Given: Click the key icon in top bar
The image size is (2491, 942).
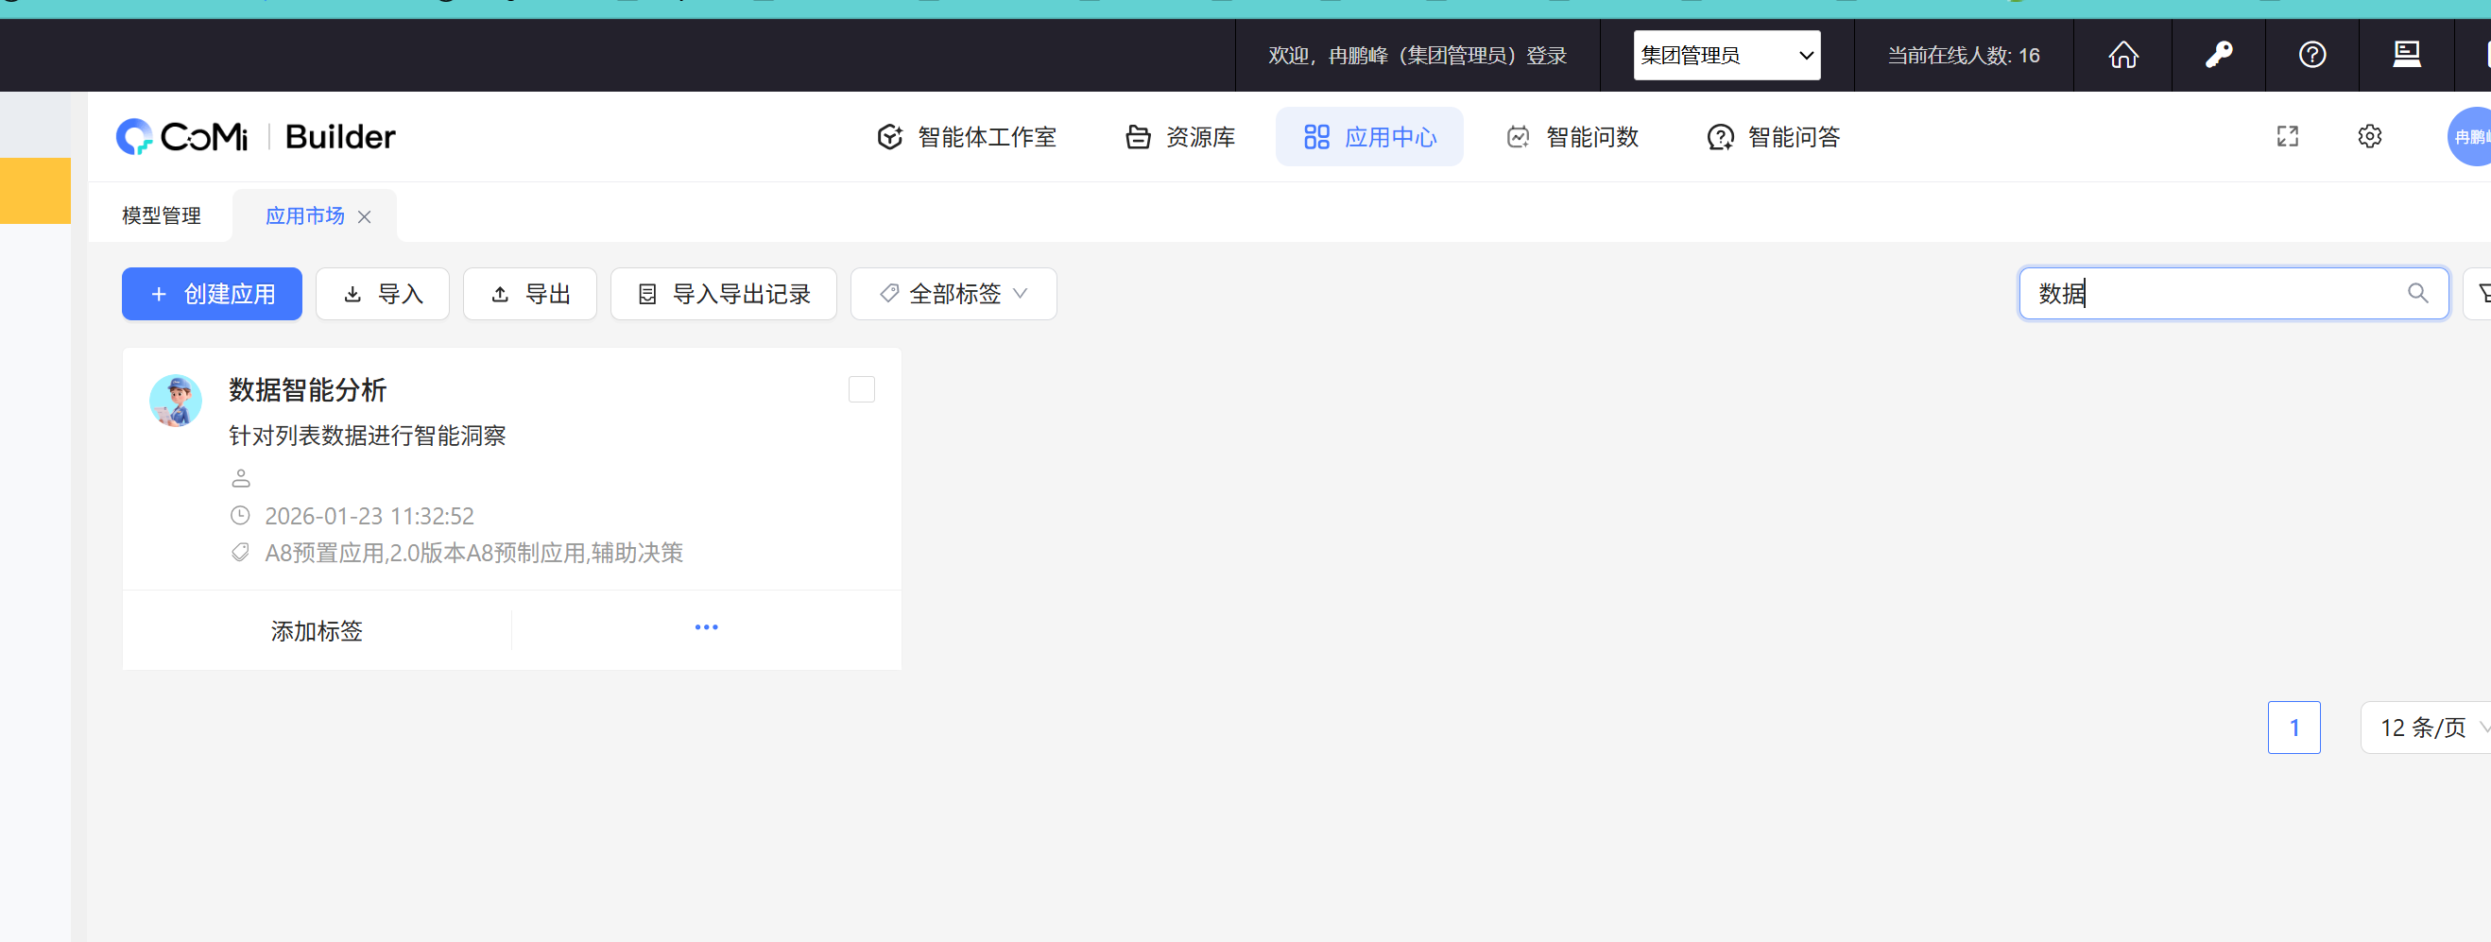Looking at the screenshot, I should pos(2218,55).
